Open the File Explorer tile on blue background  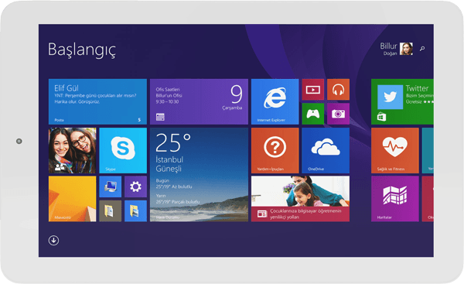(x=135, y=210)
